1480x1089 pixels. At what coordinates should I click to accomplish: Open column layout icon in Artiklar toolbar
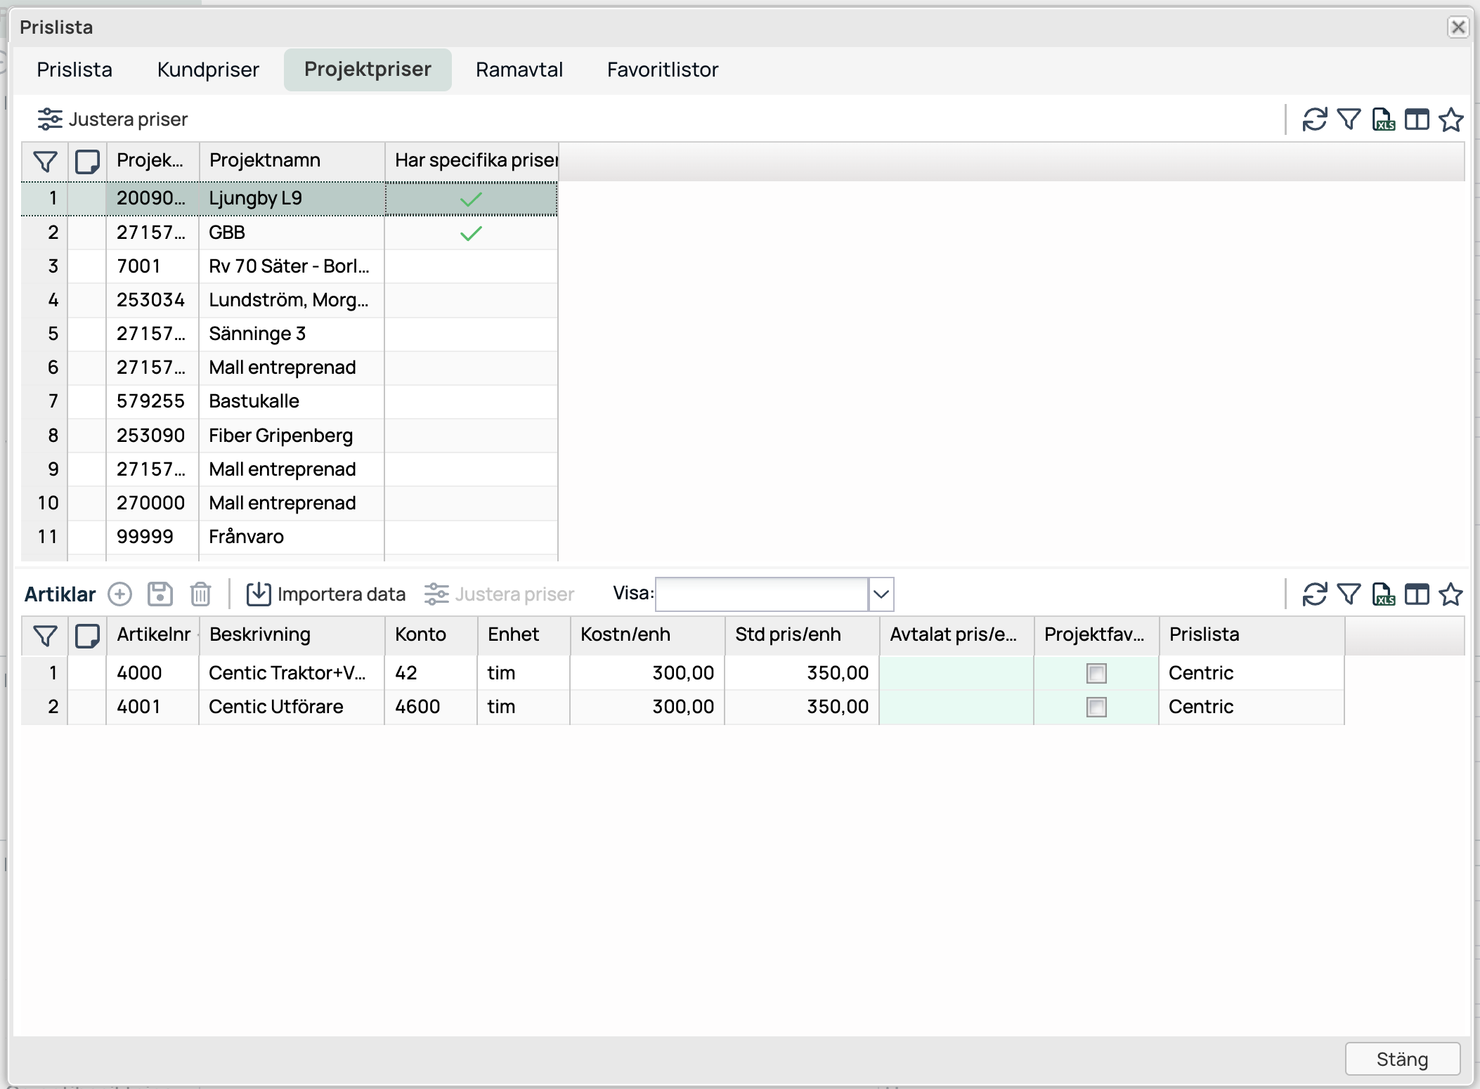(1417, 594)
